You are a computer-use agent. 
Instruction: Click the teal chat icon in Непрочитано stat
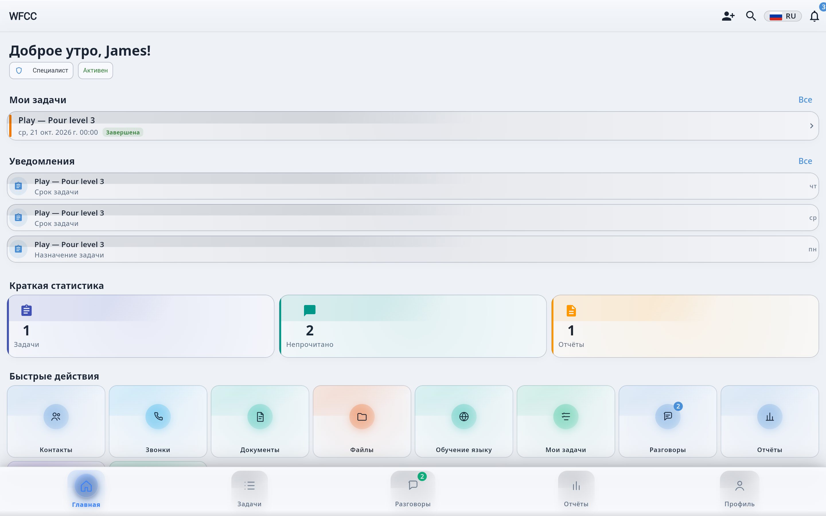click(309, 310)
